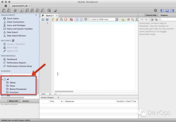Beautify query broom icon
The width and height of the screenshot is (176, 122).
point(128,19)
